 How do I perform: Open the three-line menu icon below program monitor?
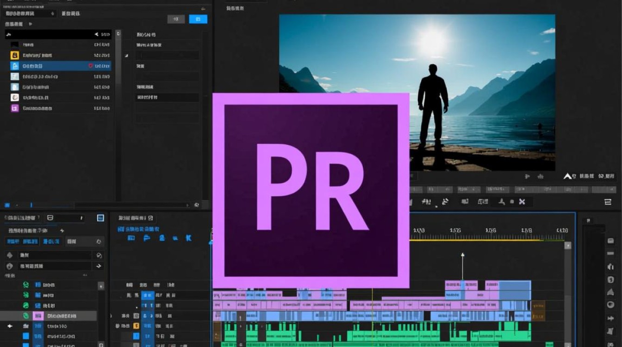pyautogui.click(x=608, y=202)
